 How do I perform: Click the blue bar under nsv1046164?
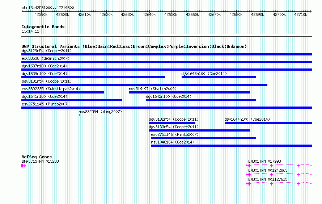pos(232,146)
